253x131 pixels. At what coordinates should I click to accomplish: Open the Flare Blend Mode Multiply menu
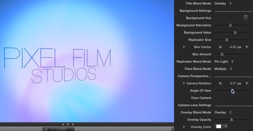pos(223,69)
